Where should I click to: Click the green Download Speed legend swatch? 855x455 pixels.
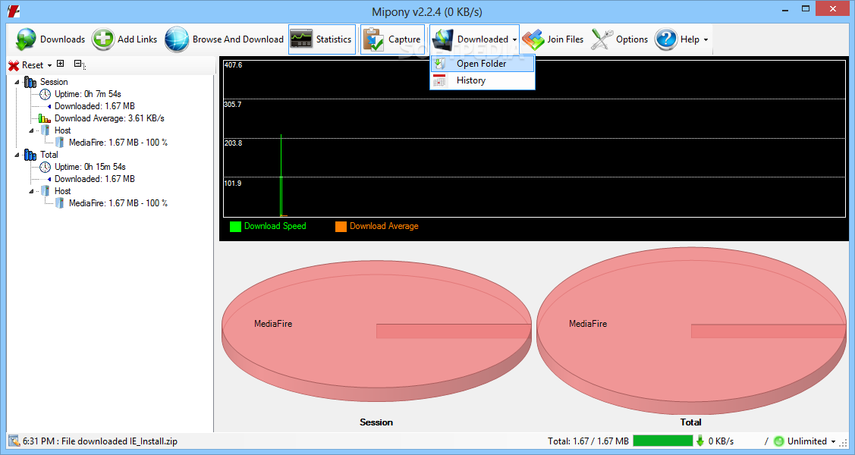pos(235,227)
